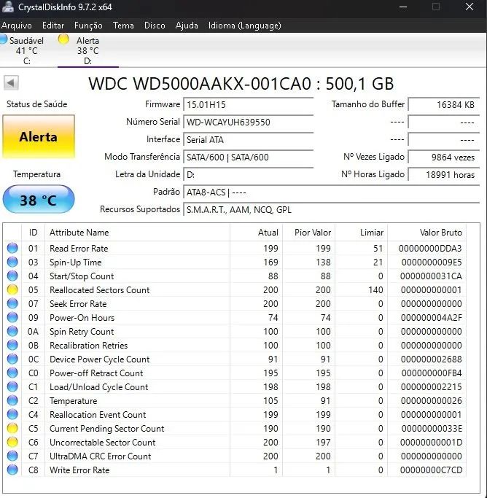Click raw value 00000000DDA3
The image size is (487, 498).
click(x=430, y=249)
